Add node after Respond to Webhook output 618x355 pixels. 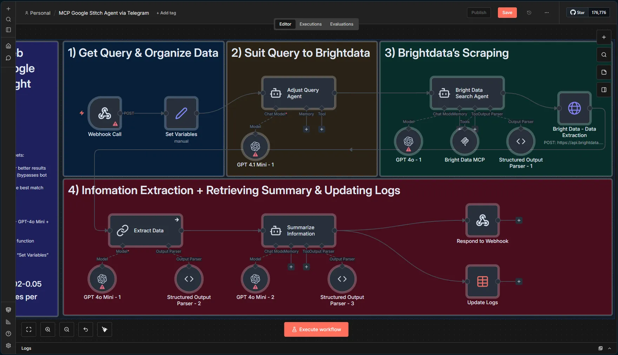[519, 220]
